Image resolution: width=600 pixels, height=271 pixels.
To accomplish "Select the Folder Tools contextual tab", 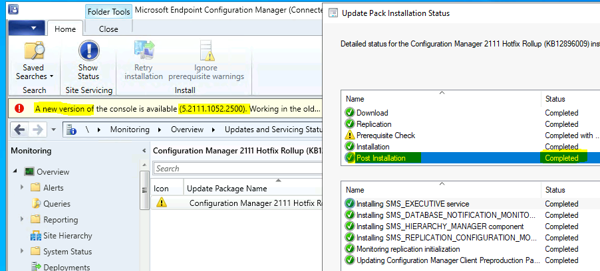I will click(108, 12).
